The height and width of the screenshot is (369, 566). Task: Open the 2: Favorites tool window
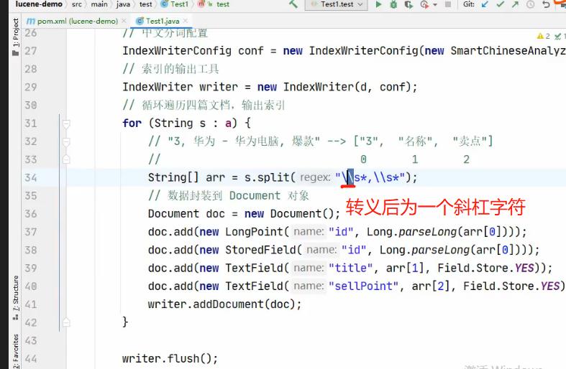[x=16, y=351]
